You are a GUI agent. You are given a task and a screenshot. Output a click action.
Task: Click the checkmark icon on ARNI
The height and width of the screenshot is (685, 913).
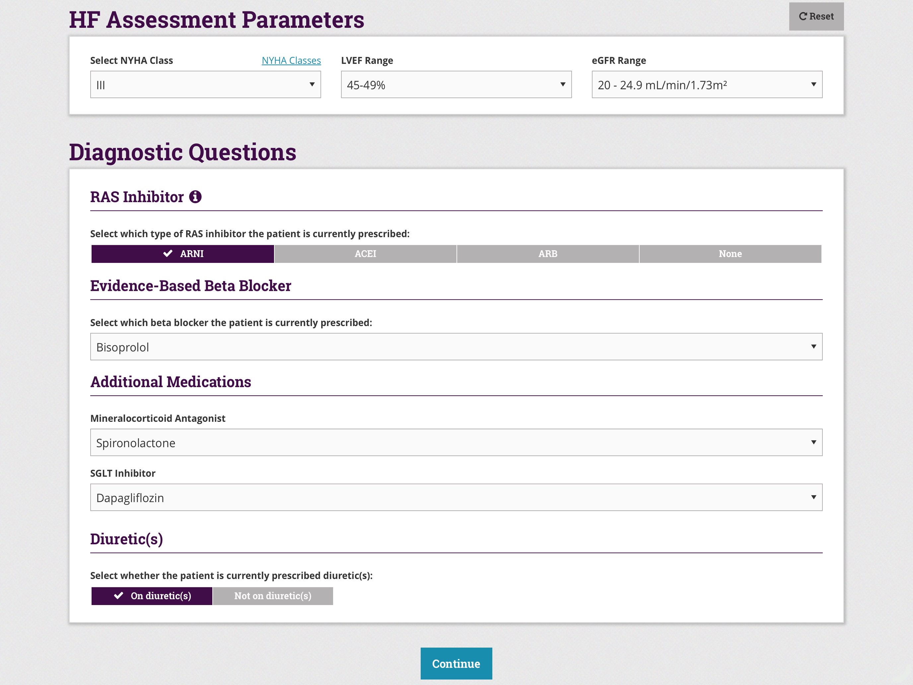(x=168, y=254)
